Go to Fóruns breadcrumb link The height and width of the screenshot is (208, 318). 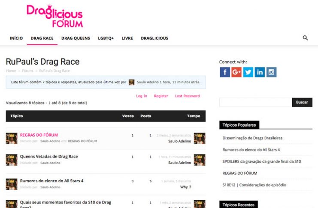[27, 71]
